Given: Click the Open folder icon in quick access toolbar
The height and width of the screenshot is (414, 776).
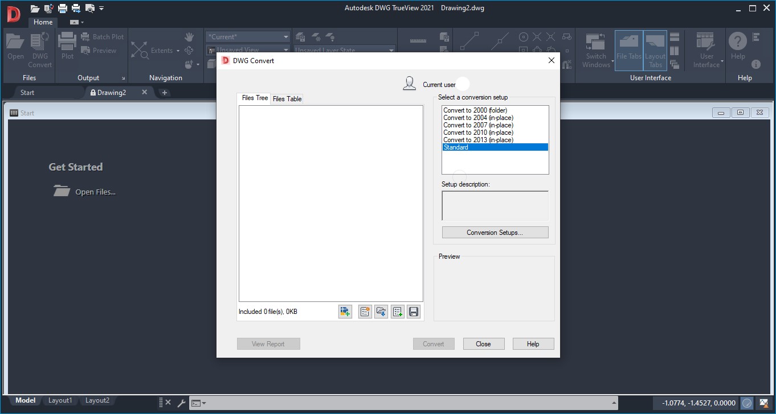Looking at the screenshot, I should click(x=35, y=9).
